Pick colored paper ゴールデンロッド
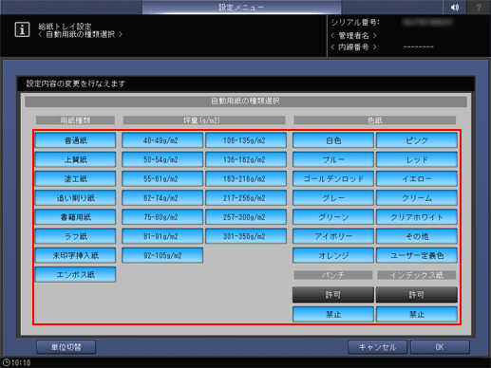Image resolution: width=491 pixels, height=368 pixels. coord(333,178)
